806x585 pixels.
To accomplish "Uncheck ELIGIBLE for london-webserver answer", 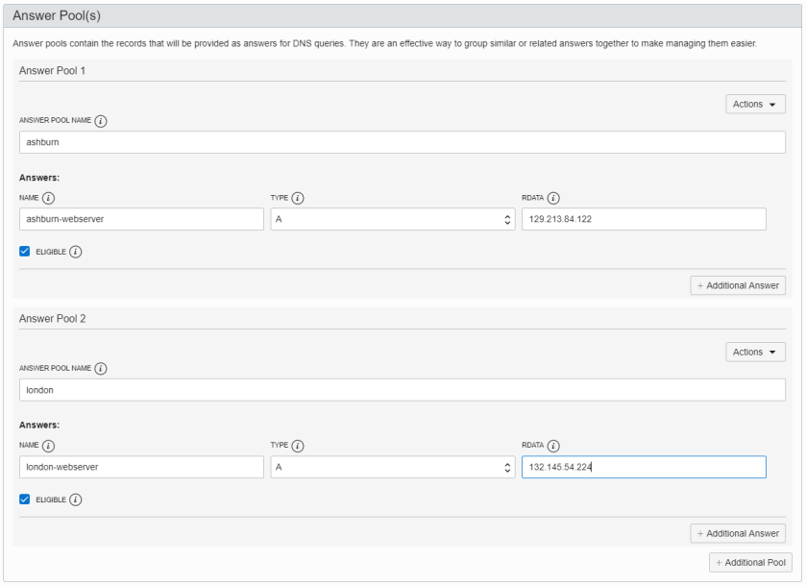I will tap(25, 500).
